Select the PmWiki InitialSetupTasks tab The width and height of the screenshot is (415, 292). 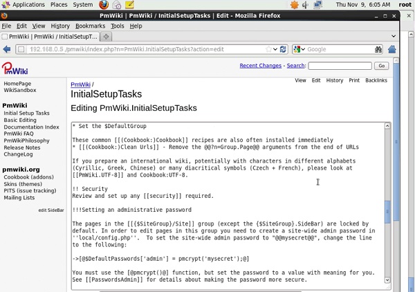[x=50, y=37]
